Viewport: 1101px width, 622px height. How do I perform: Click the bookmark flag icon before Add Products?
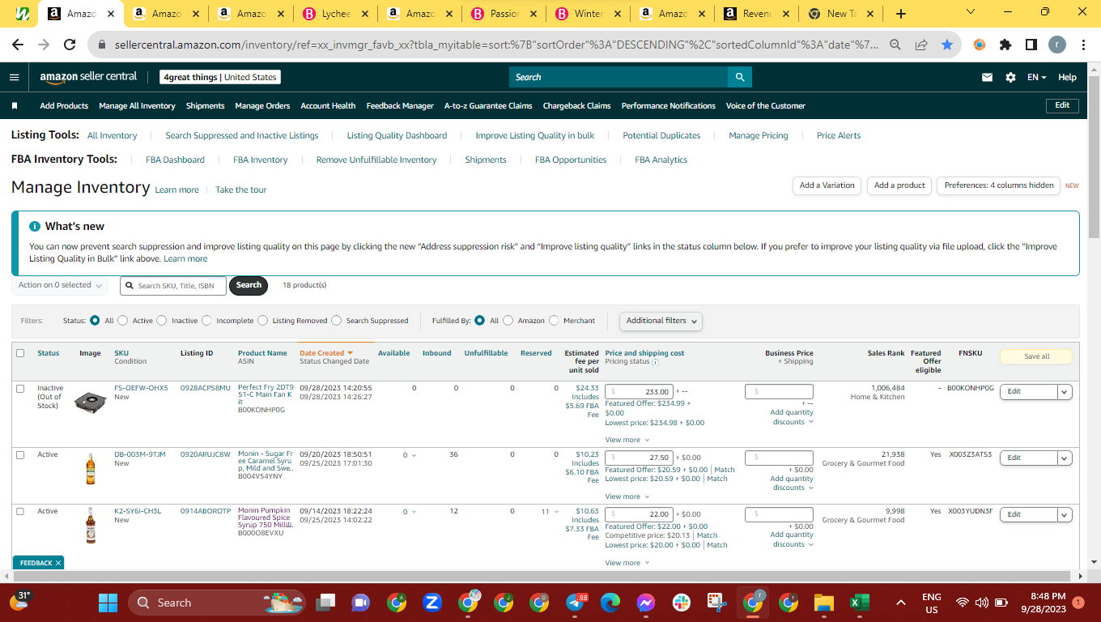pos(15,106)
